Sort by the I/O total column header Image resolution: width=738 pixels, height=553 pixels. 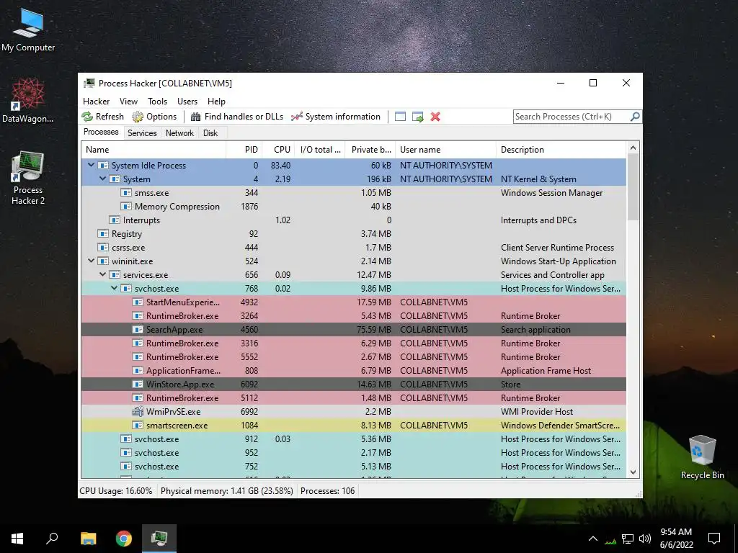pos(320,150)
